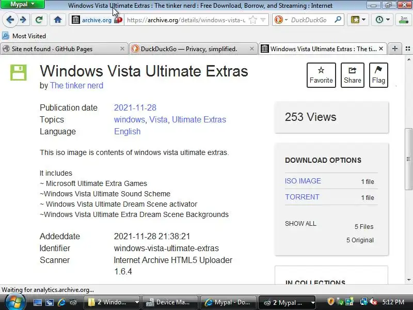Viewport: 413px width, 310px height.
Task: Flag this item with the Flag button
Action: click(378, 75)
